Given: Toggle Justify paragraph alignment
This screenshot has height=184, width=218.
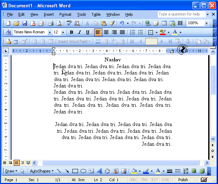Looking at the screenshot, I should (x=122, y=32).
